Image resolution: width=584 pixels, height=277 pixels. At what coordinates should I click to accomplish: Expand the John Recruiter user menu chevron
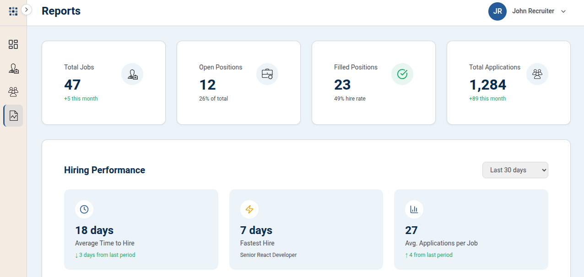tap(563, 11)
